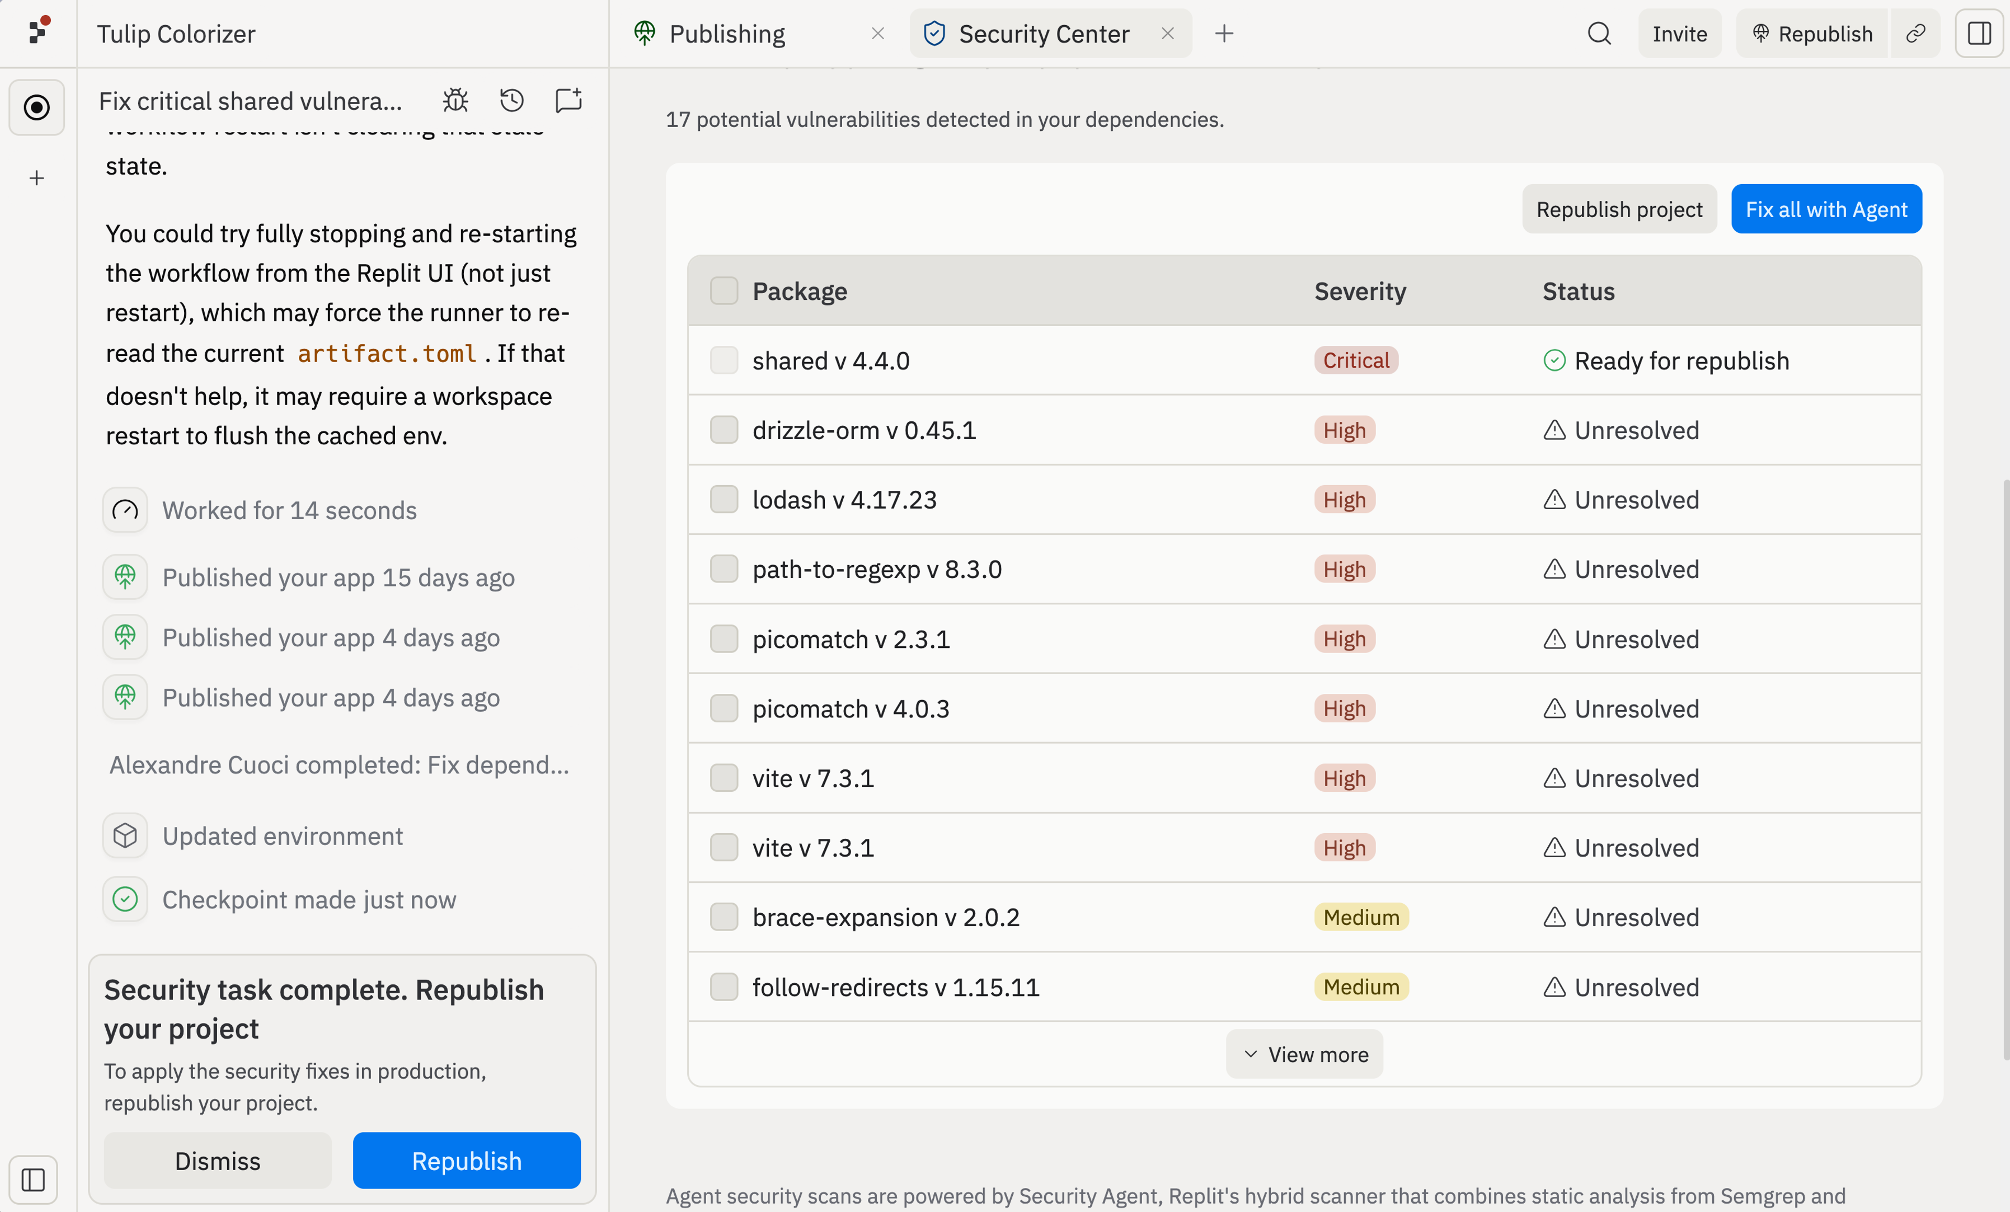This screenshot has height=1212, width=2010.
Task: Start a new chat with the plus-bubble icon
Action: tap(568, 100)
